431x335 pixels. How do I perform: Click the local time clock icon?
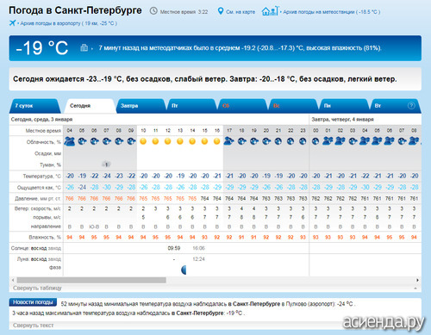153,11
